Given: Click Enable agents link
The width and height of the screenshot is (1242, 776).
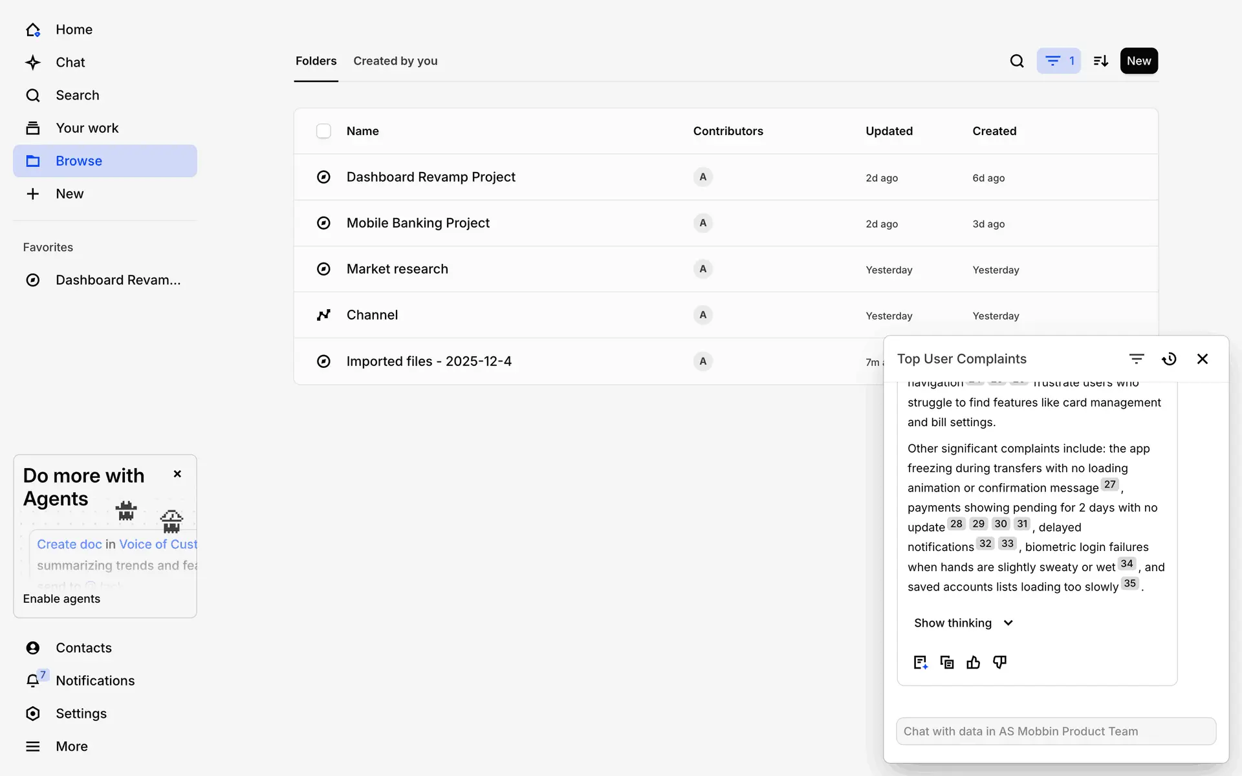Looking at the screenshot, I should [x=61, y=599].
